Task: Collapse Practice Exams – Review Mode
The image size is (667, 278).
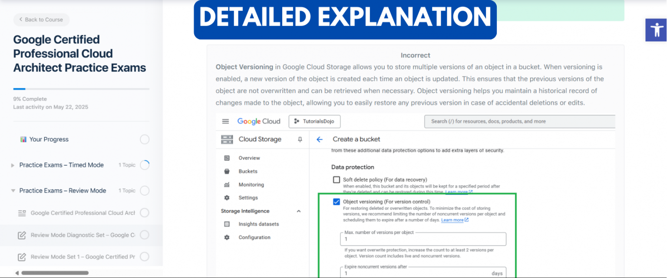Action: [13, 190]
